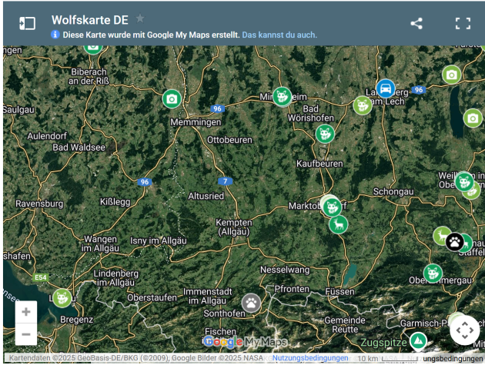
Task: Zoom out with the minus button
Action: (26, 334)
